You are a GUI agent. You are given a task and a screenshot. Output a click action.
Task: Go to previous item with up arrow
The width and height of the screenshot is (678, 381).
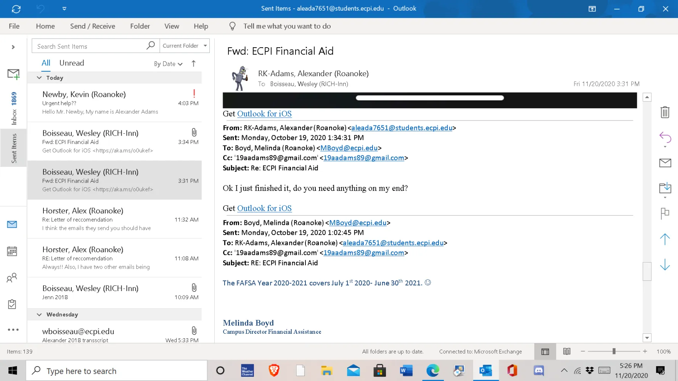[665, 239]
